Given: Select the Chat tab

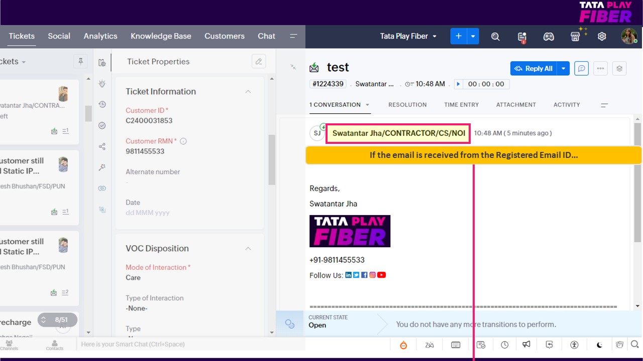Looking at the screenshot, I should coord(266,36).
